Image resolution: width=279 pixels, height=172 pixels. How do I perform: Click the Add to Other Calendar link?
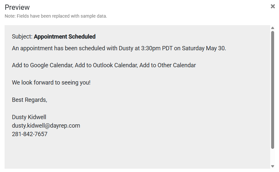pyautogui.click(x=167, y=65)
